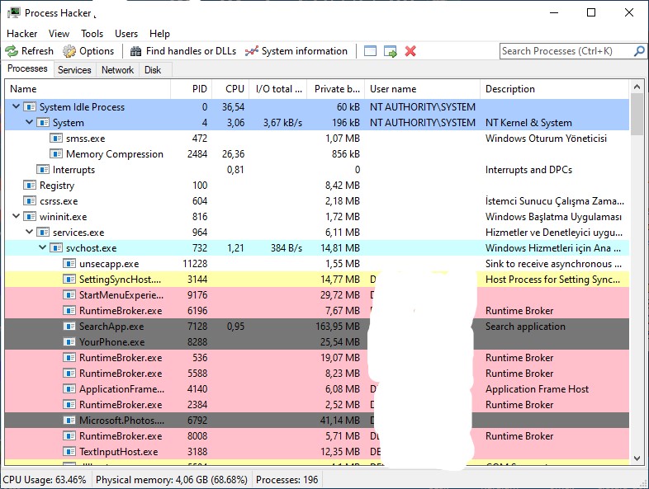This screenshot has width=649, height=489.
Task: Collapse the svchost.exe PID 732 node
Action: pos(43,247)
